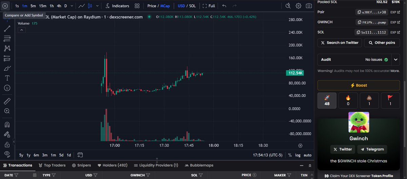Viewport: 407px width, 179px height.
Task: Open the forecasting and position tool
Action: (x=7, y=58)
